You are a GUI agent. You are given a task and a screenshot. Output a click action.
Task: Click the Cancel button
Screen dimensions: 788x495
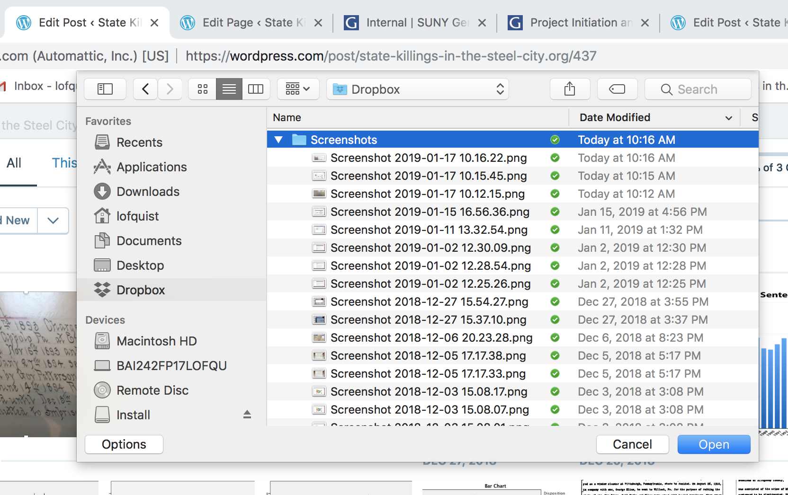coord(632,444)
